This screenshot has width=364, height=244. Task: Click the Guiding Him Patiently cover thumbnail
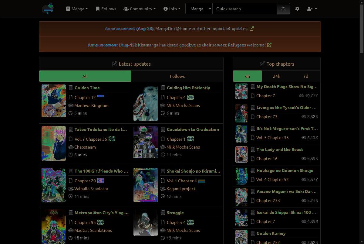tap(146, 103)
